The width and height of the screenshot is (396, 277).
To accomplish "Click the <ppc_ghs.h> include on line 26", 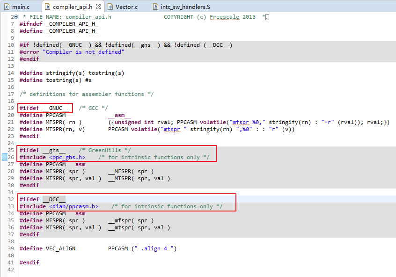I will 67,157.
